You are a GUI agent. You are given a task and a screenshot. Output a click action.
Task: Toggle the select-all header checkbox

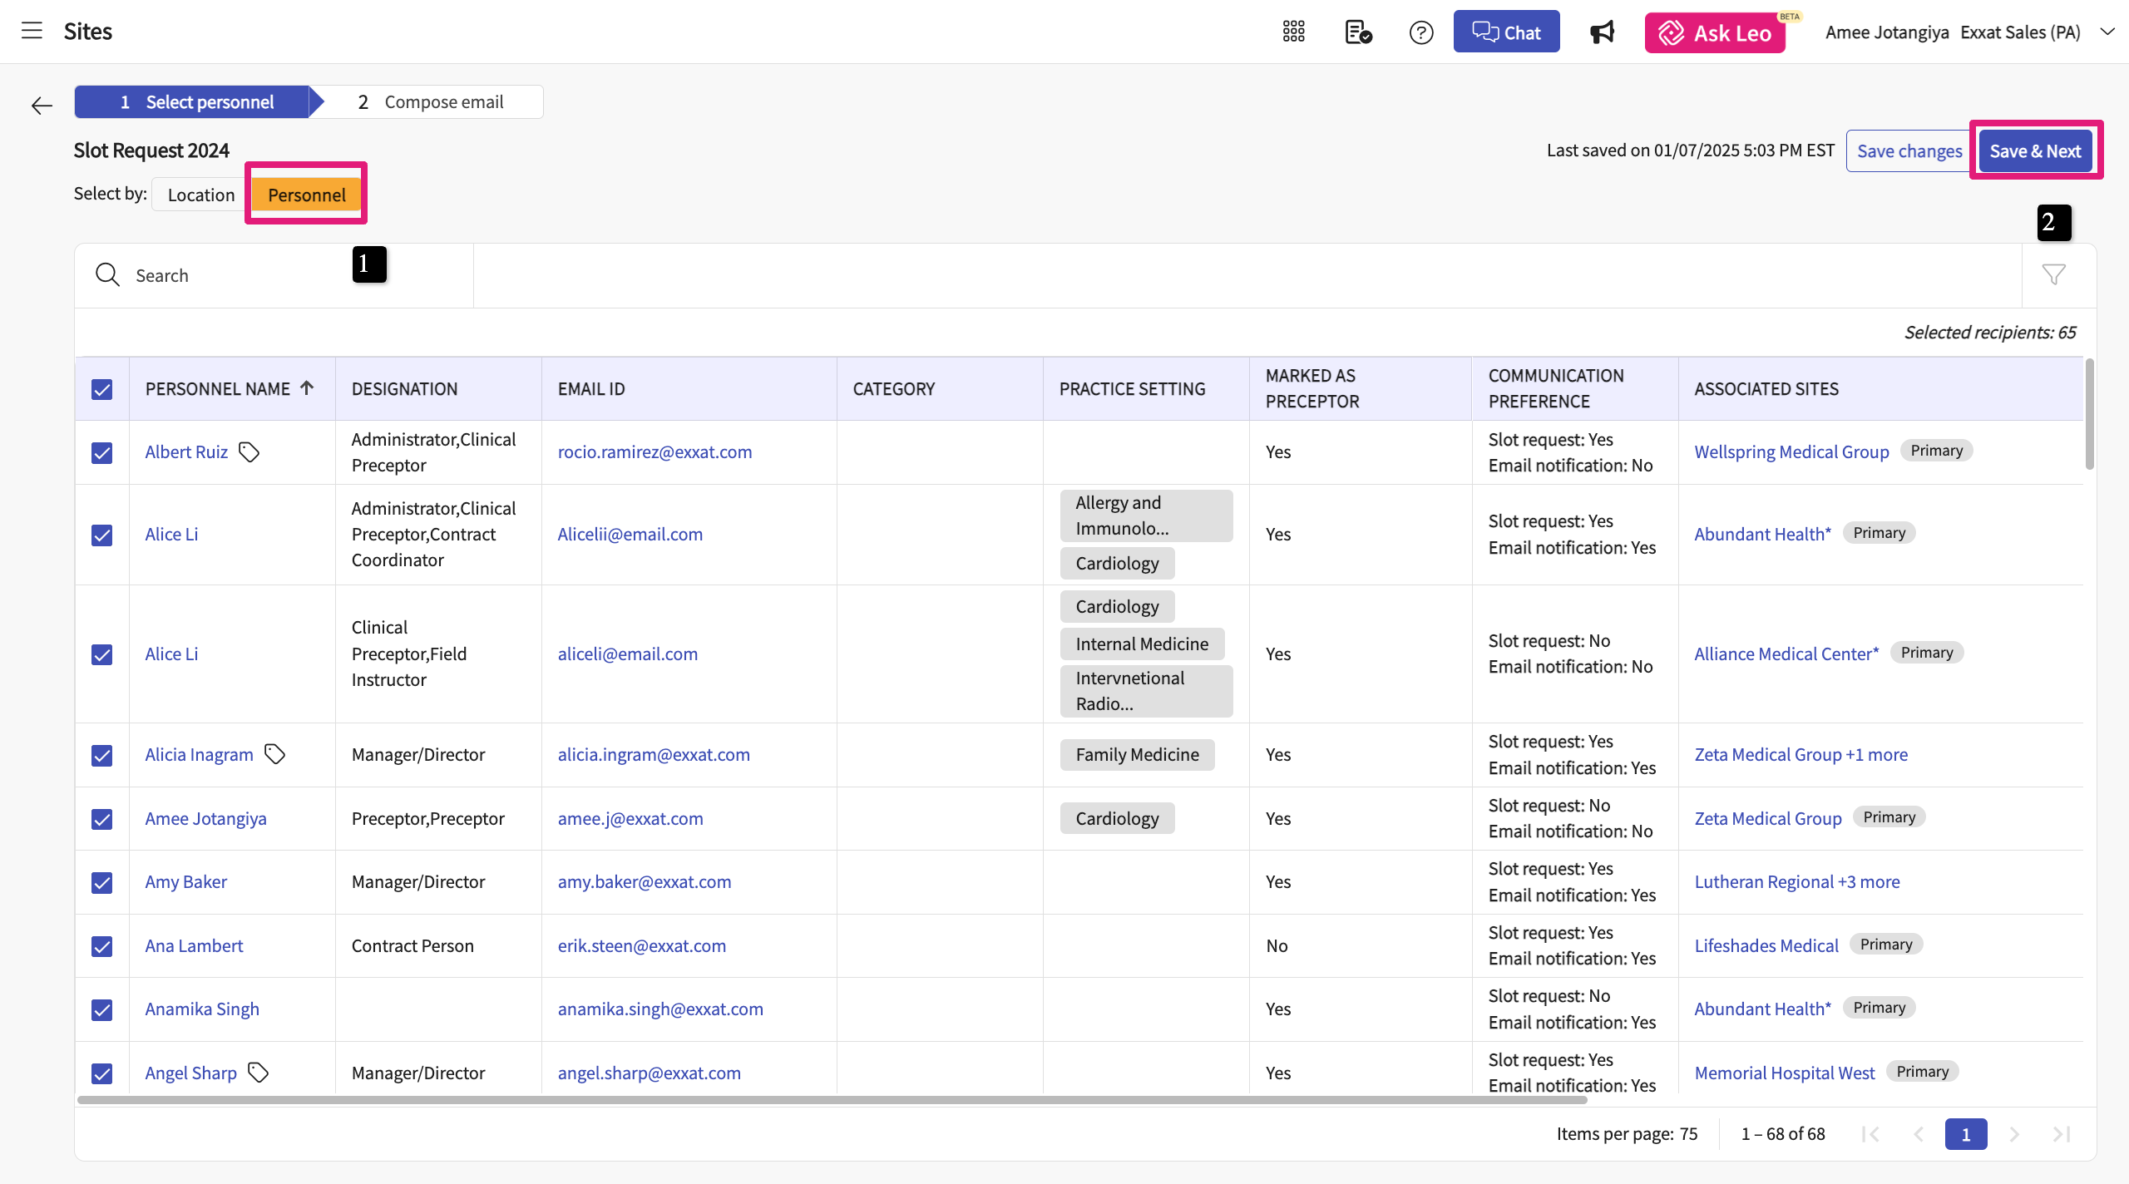pos(101,389)
